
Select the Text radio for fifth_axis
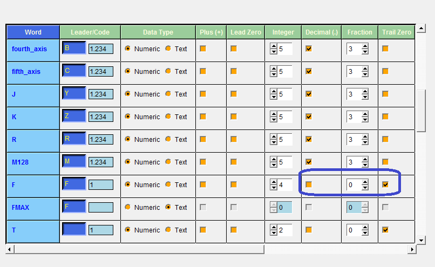[x=168, y=71]
